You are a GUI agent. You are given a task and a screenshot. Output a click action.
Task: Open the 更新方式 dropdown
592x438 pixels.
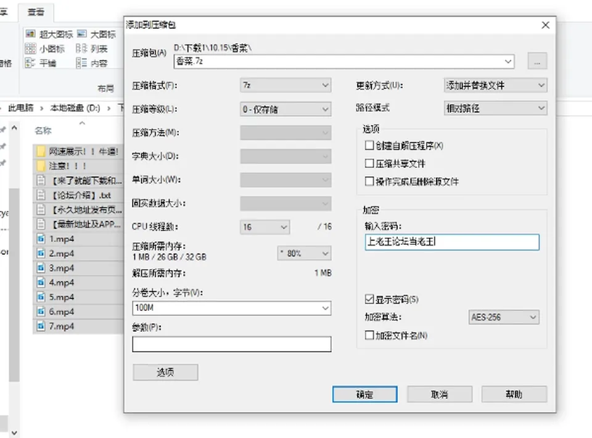coord(495,85)
